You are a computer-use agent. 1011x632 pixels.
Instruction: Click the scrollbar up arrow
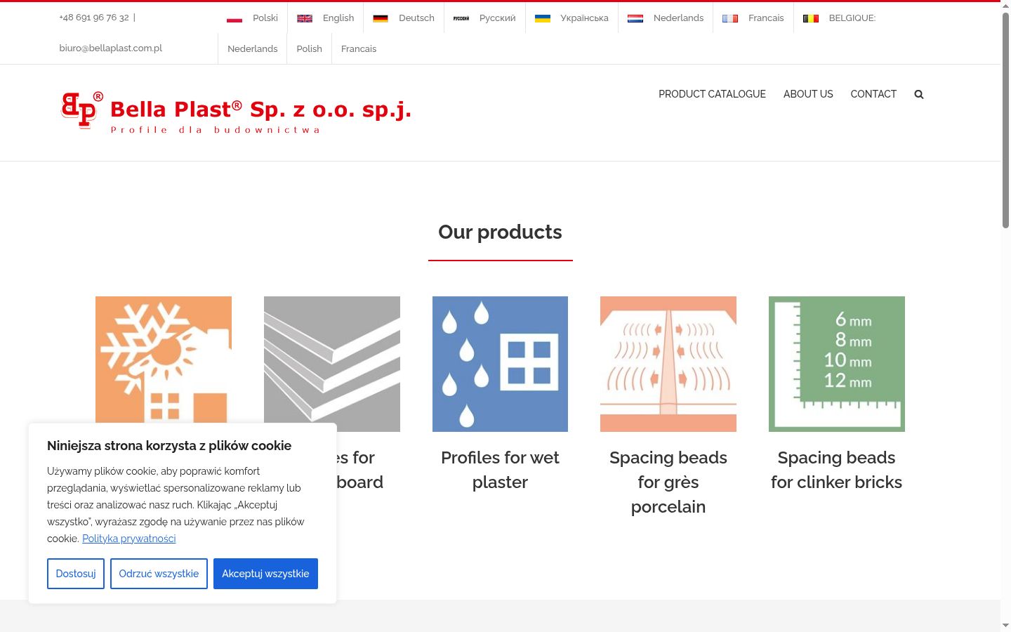(x=1005, y=6)
